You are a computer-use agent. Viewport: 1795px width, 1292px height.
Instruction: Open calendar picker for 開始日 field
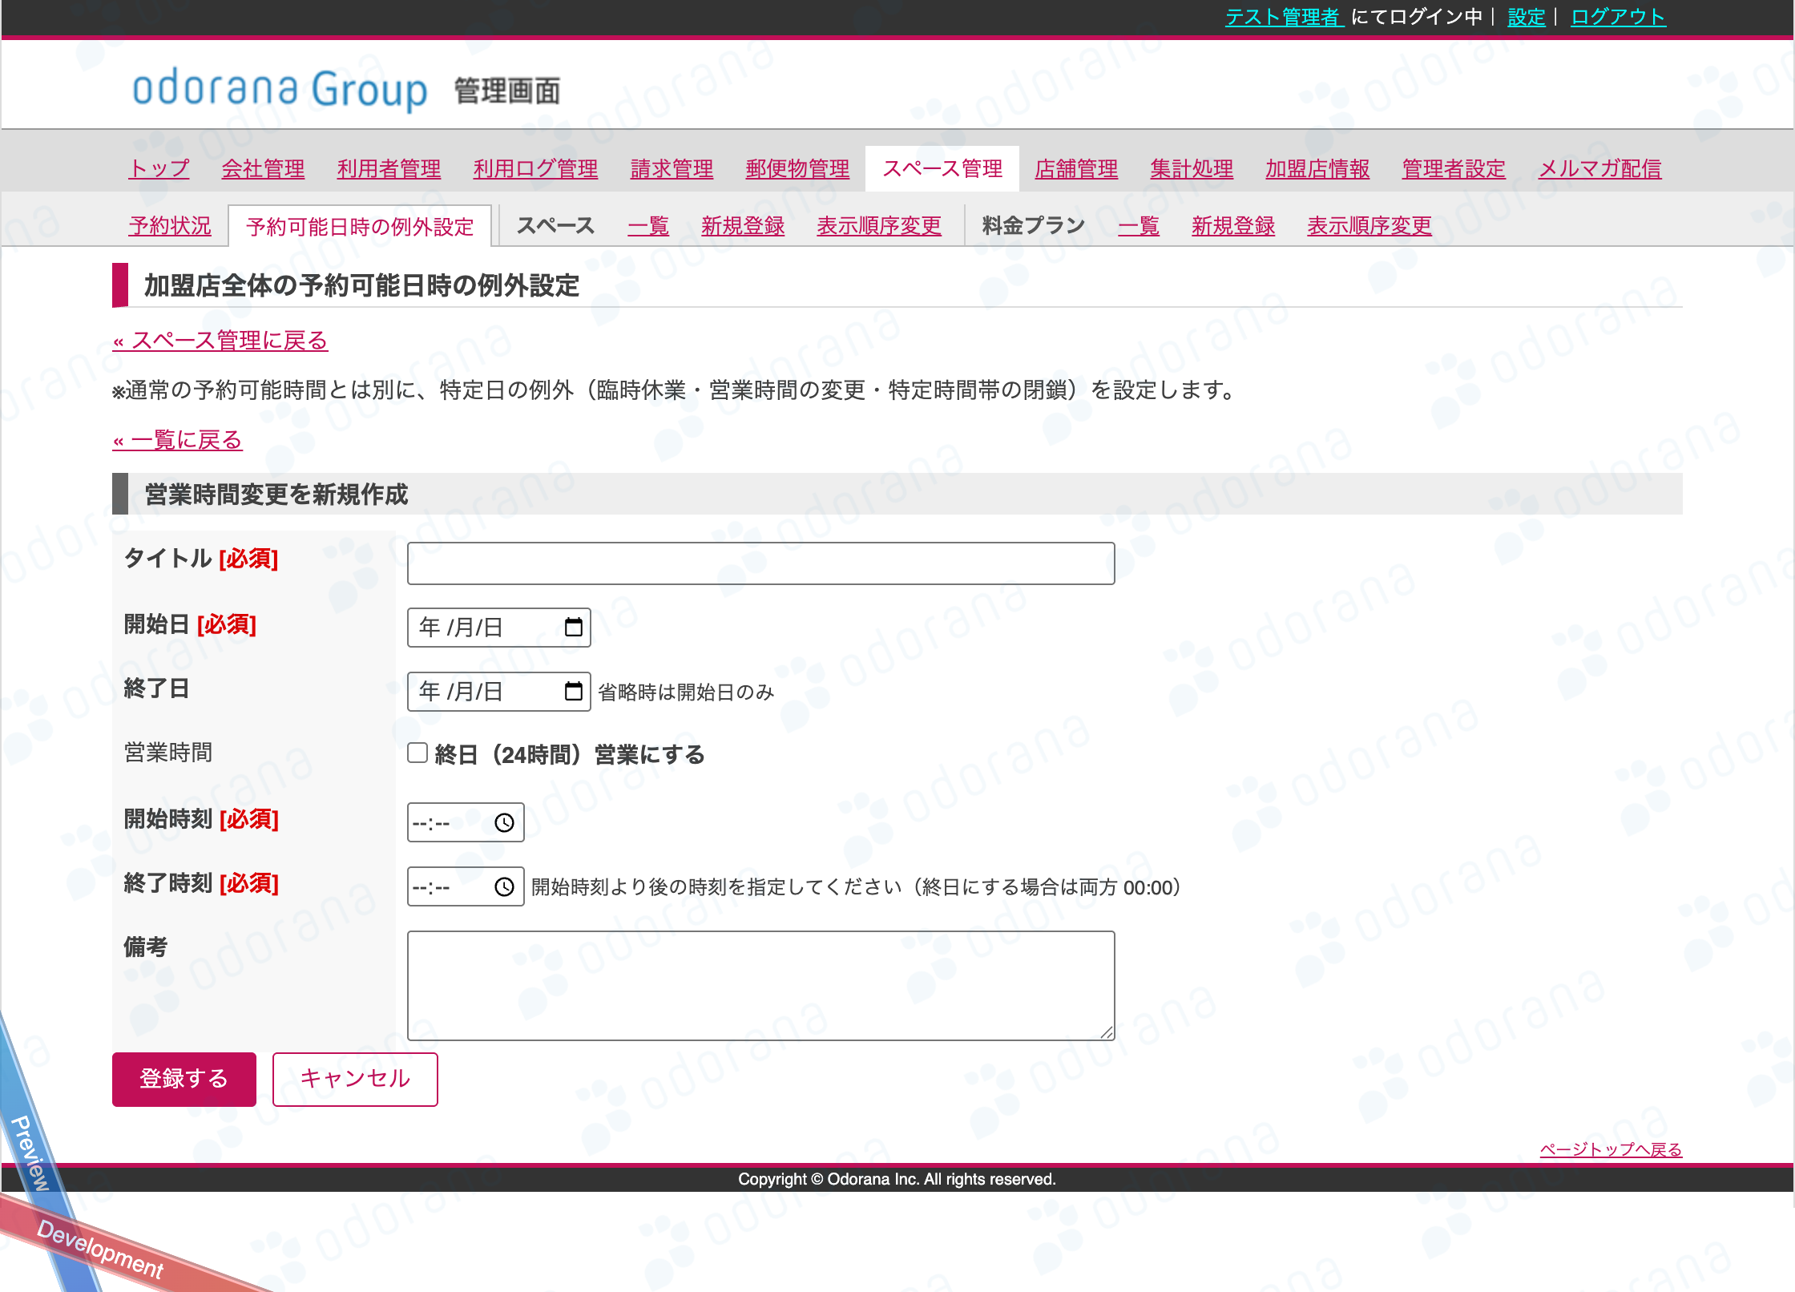(573, 628)
